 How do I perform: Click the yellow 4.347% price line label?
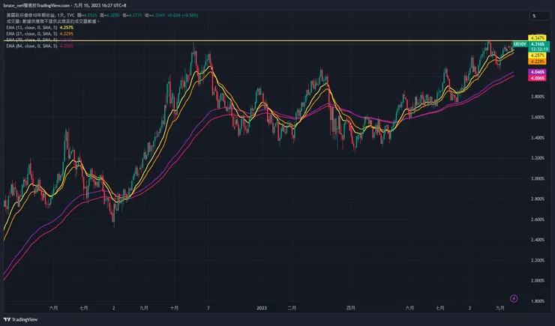pyautogui.click(x=537, y=37)
